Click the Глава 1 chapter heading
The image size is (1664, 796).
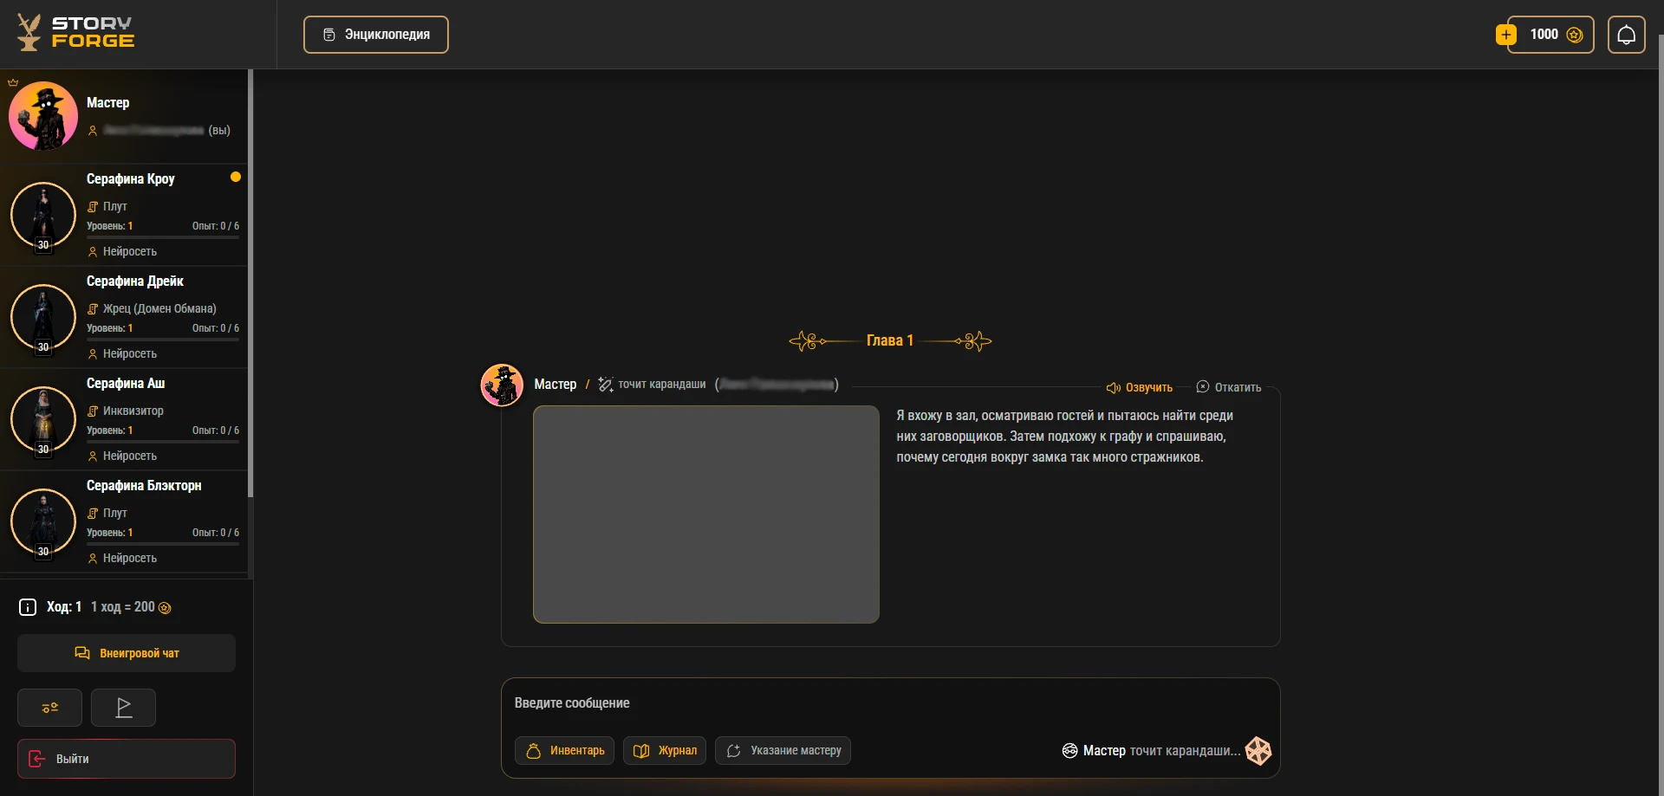[890, 341]
